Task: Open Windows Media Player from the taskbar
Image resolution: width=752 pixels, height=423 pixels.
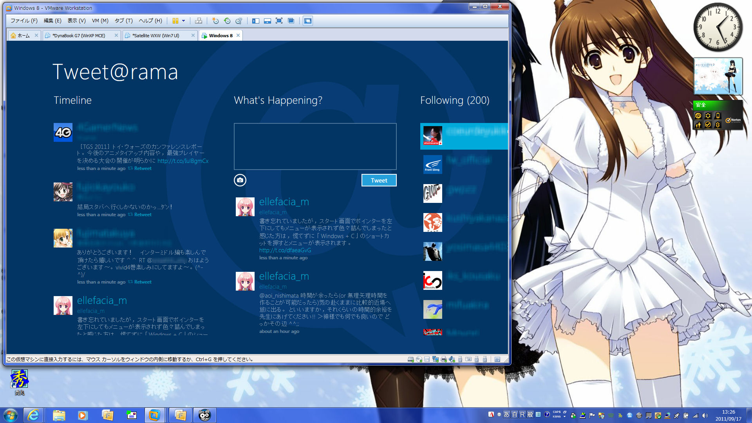Action: point(82,415)
